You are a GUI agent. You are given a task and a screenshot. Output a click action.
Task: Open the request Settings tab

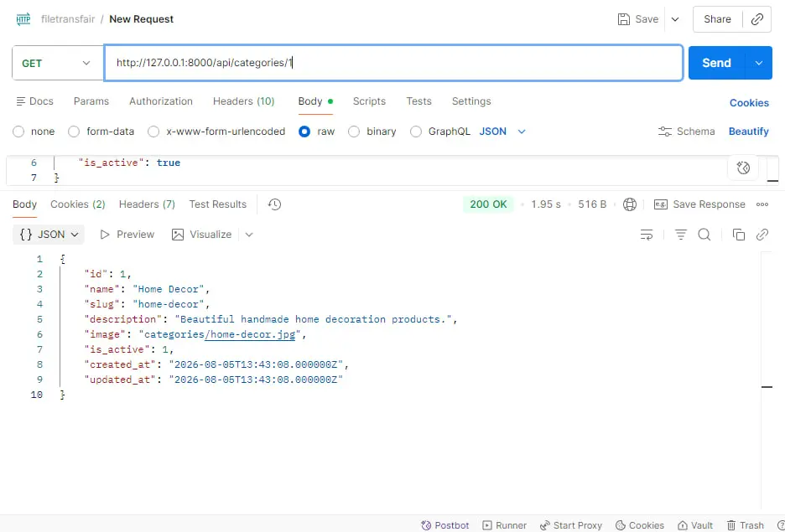(471, 101)
